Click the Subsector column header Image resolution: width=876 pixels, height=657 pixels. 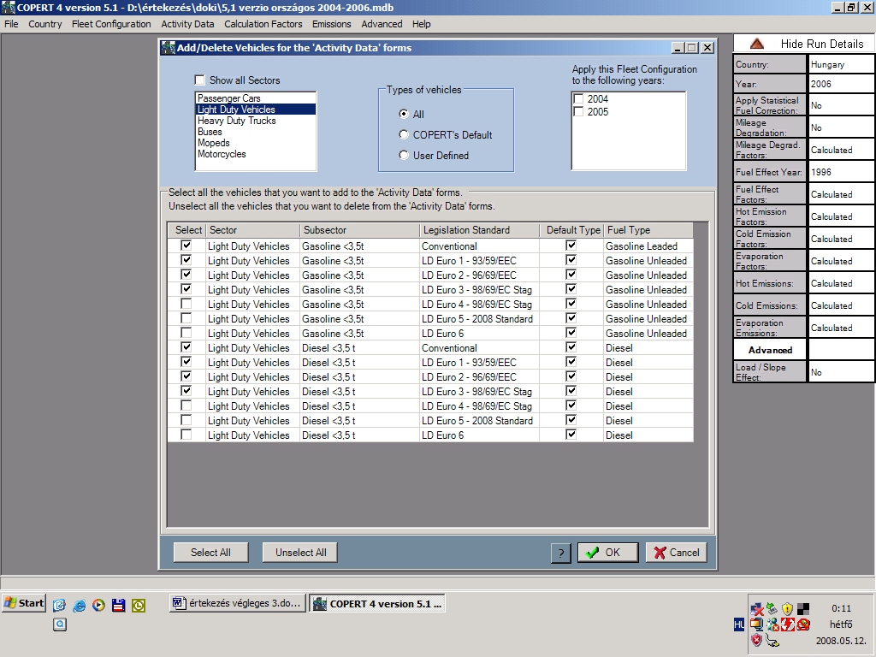pyautogui.click(x=360, y=230)
